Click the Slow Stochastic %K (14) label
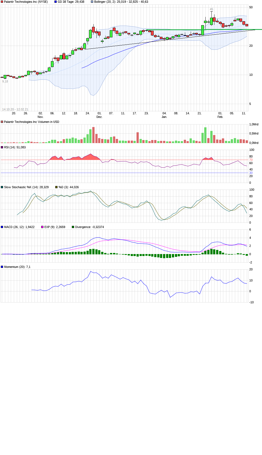 coord(26,187)
